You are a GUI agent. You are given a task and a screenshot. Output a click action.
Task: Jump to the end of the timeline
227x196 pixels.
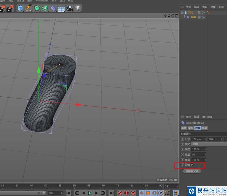click(x=111, y=193)
